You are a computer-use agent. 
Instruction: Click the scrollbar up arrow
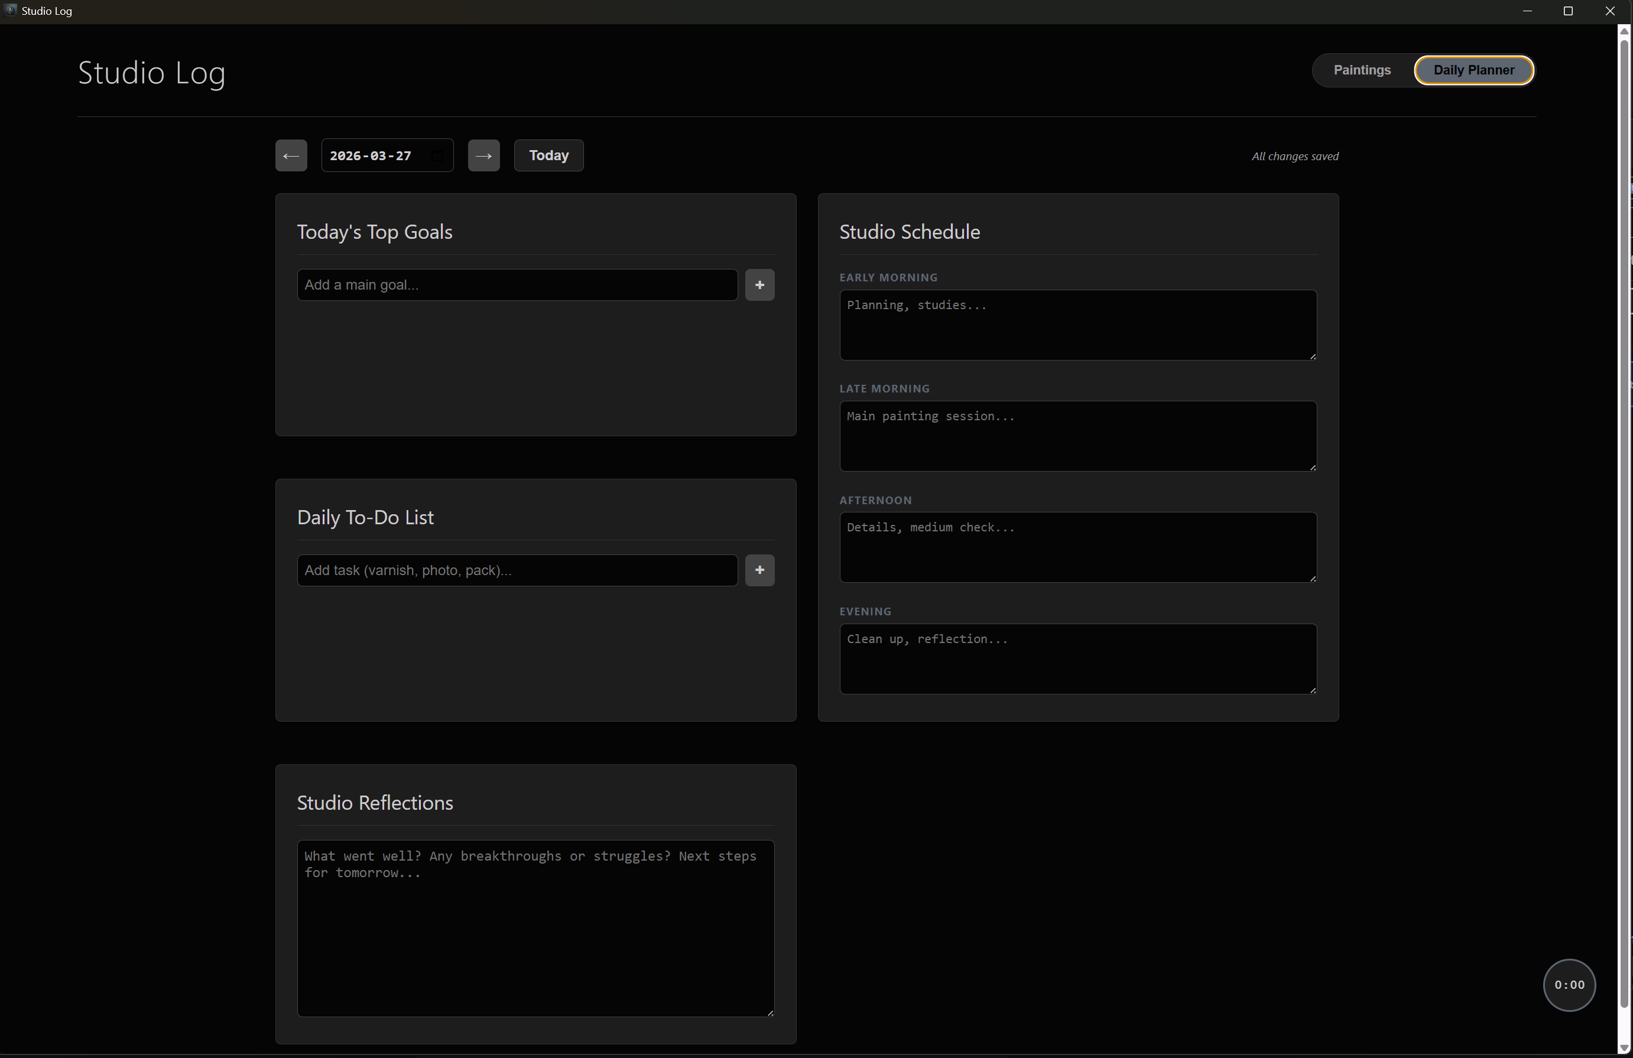point(1624,31)
